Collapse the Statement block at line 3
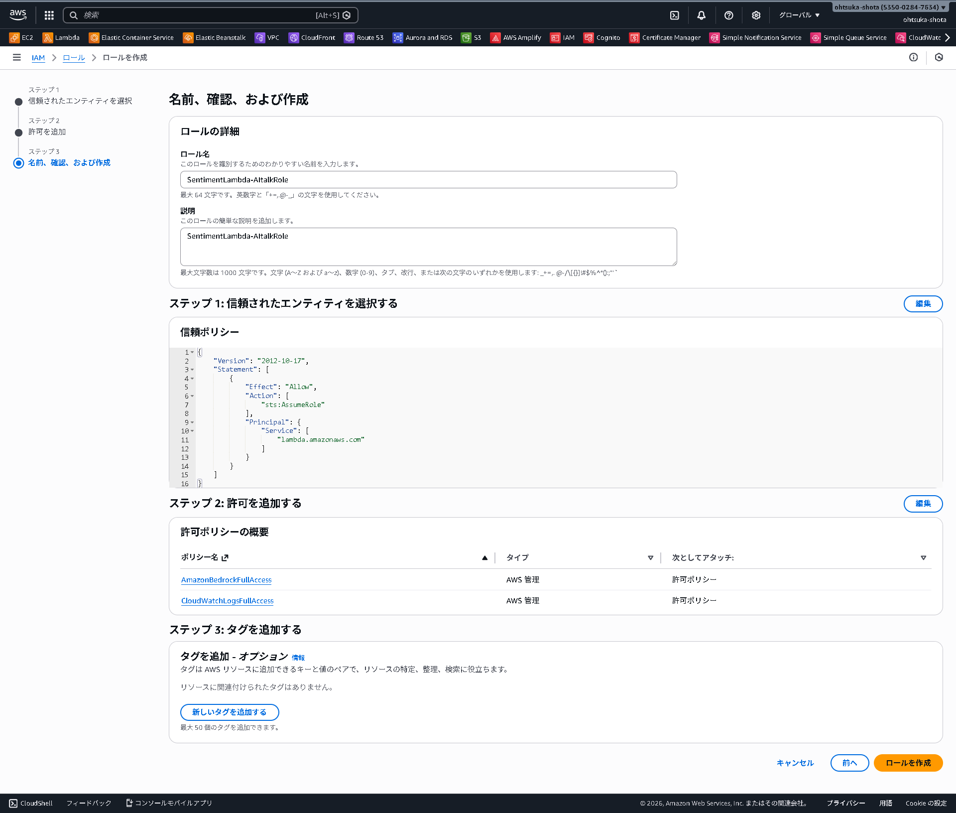The image size is (956, 813). click(193, 370)
